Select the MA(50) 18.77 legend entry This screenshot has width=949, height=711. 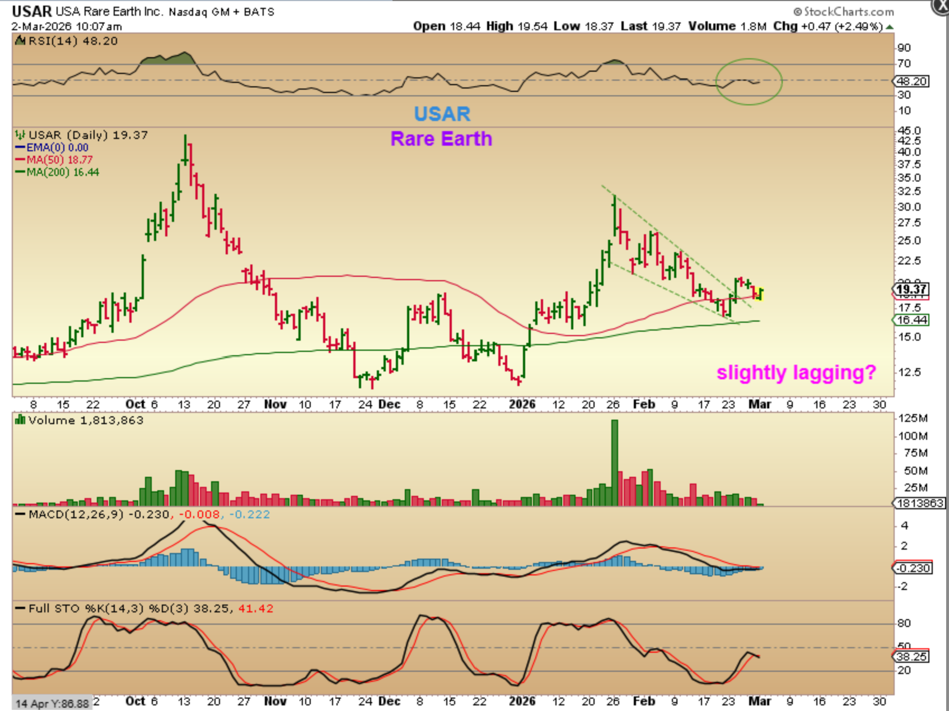[59, 160]
